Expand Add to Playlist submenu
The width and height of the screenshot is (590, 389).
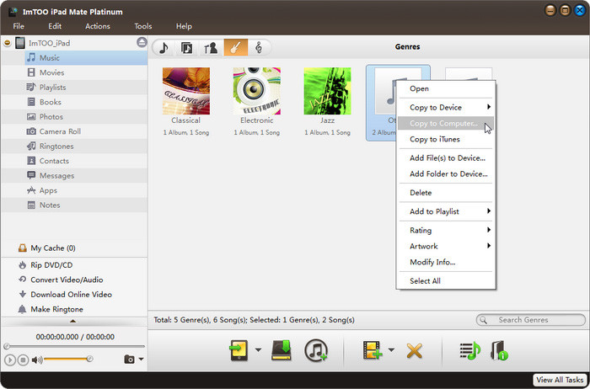tap(446, 211)
